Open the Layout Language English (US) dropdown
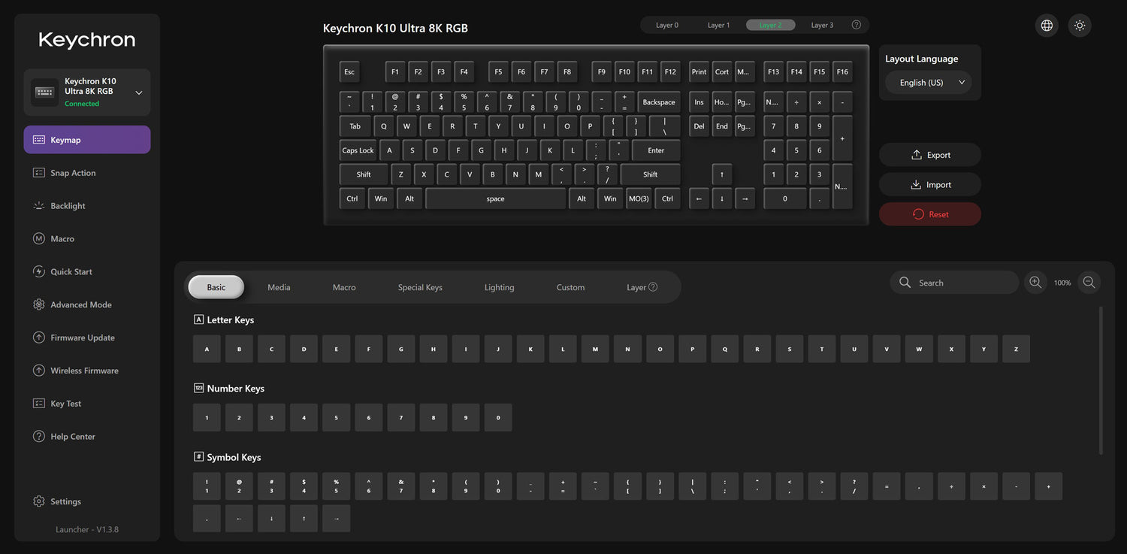The height and width of the screenshot is (554, 1127). (929, 83)
